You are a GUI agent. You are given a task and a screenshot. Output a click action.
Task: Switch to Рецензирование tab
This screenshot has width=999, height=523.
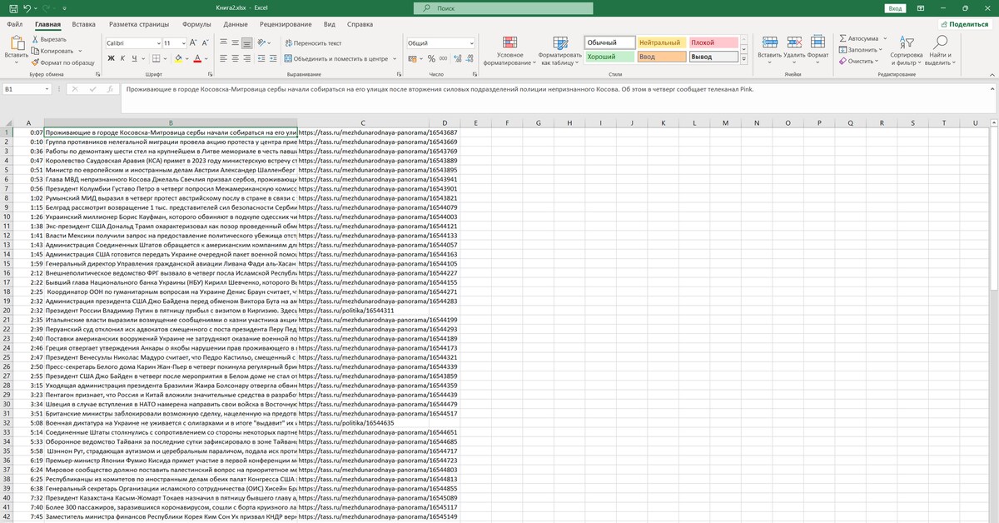click(x=287, y=24)
